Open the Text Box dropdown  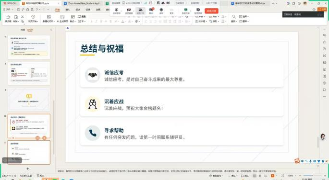point(201,22)
